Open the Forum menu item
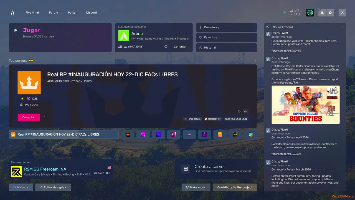 point(54,12)
